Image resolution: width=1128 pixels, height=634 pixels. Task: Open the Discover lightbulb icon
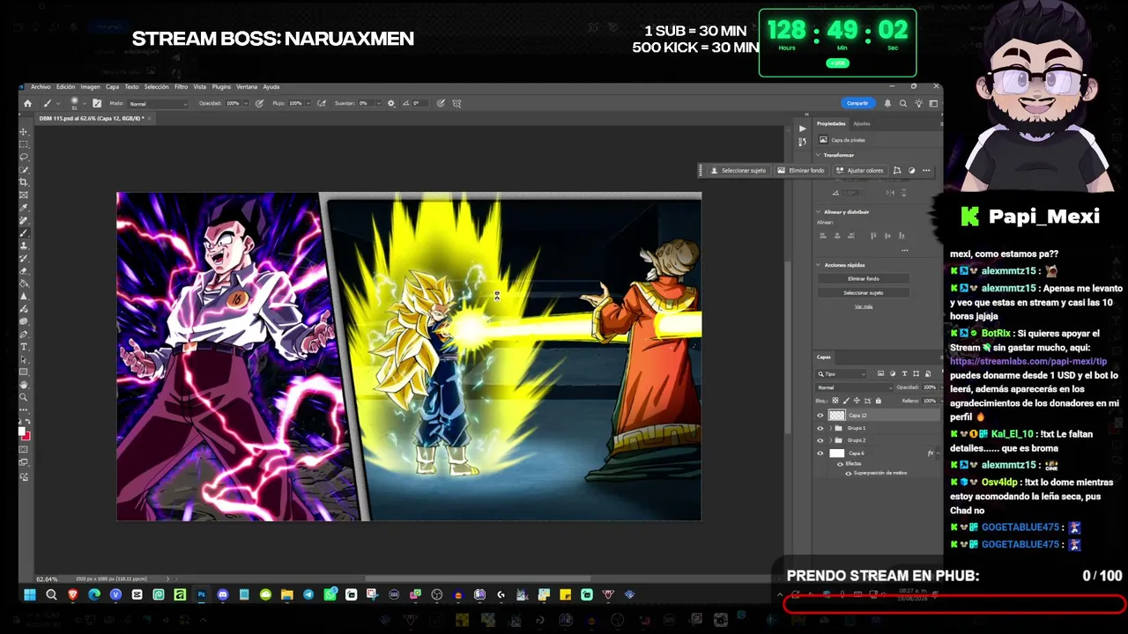(917, 103)
